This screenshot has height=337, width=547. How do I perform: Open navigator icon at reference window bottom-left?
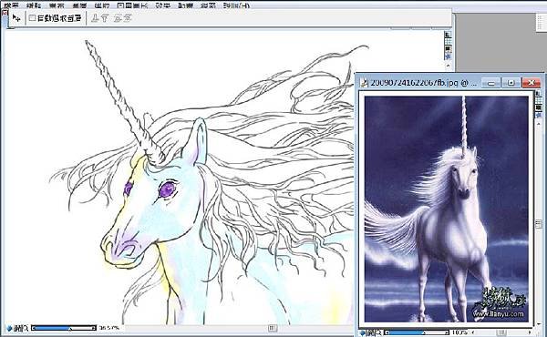tap(363, 333)
